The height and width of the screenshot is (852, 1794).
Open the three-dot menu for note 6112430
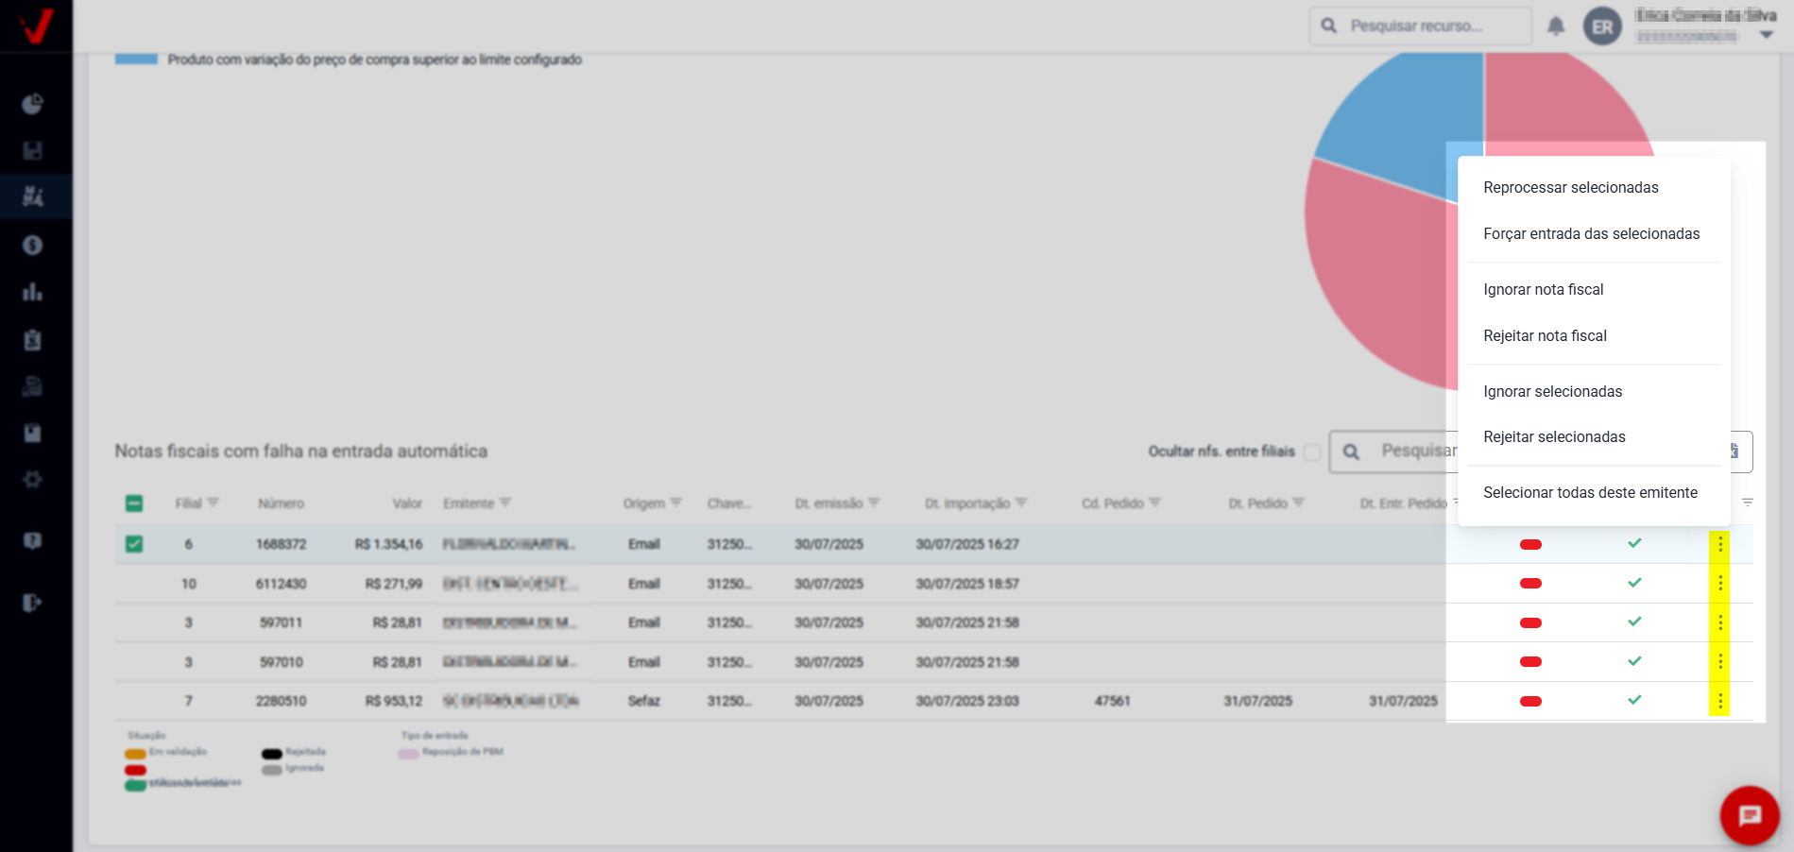(1720, 584)
